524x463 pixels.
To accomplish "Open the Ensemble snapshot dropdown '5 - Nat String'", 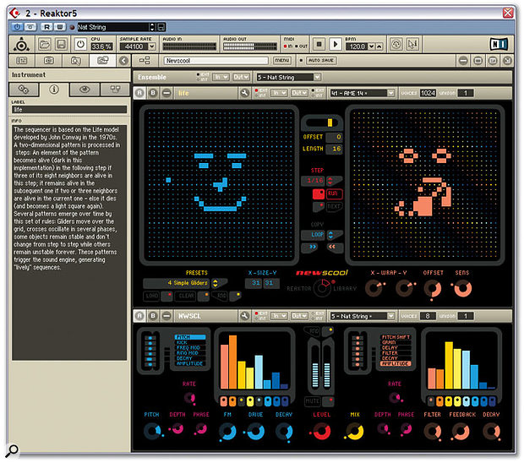I will [289, 77].
